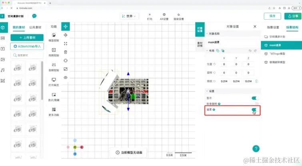The image size is (302, 166).
Task: Open the 世界 coordinate dropdown
Action: [x=129, y=16]
